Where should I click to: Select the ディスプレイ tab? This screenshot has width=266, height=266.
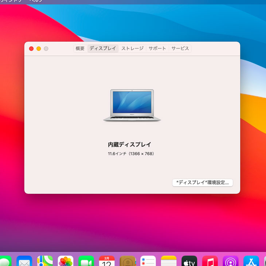[x=103, y=48]
